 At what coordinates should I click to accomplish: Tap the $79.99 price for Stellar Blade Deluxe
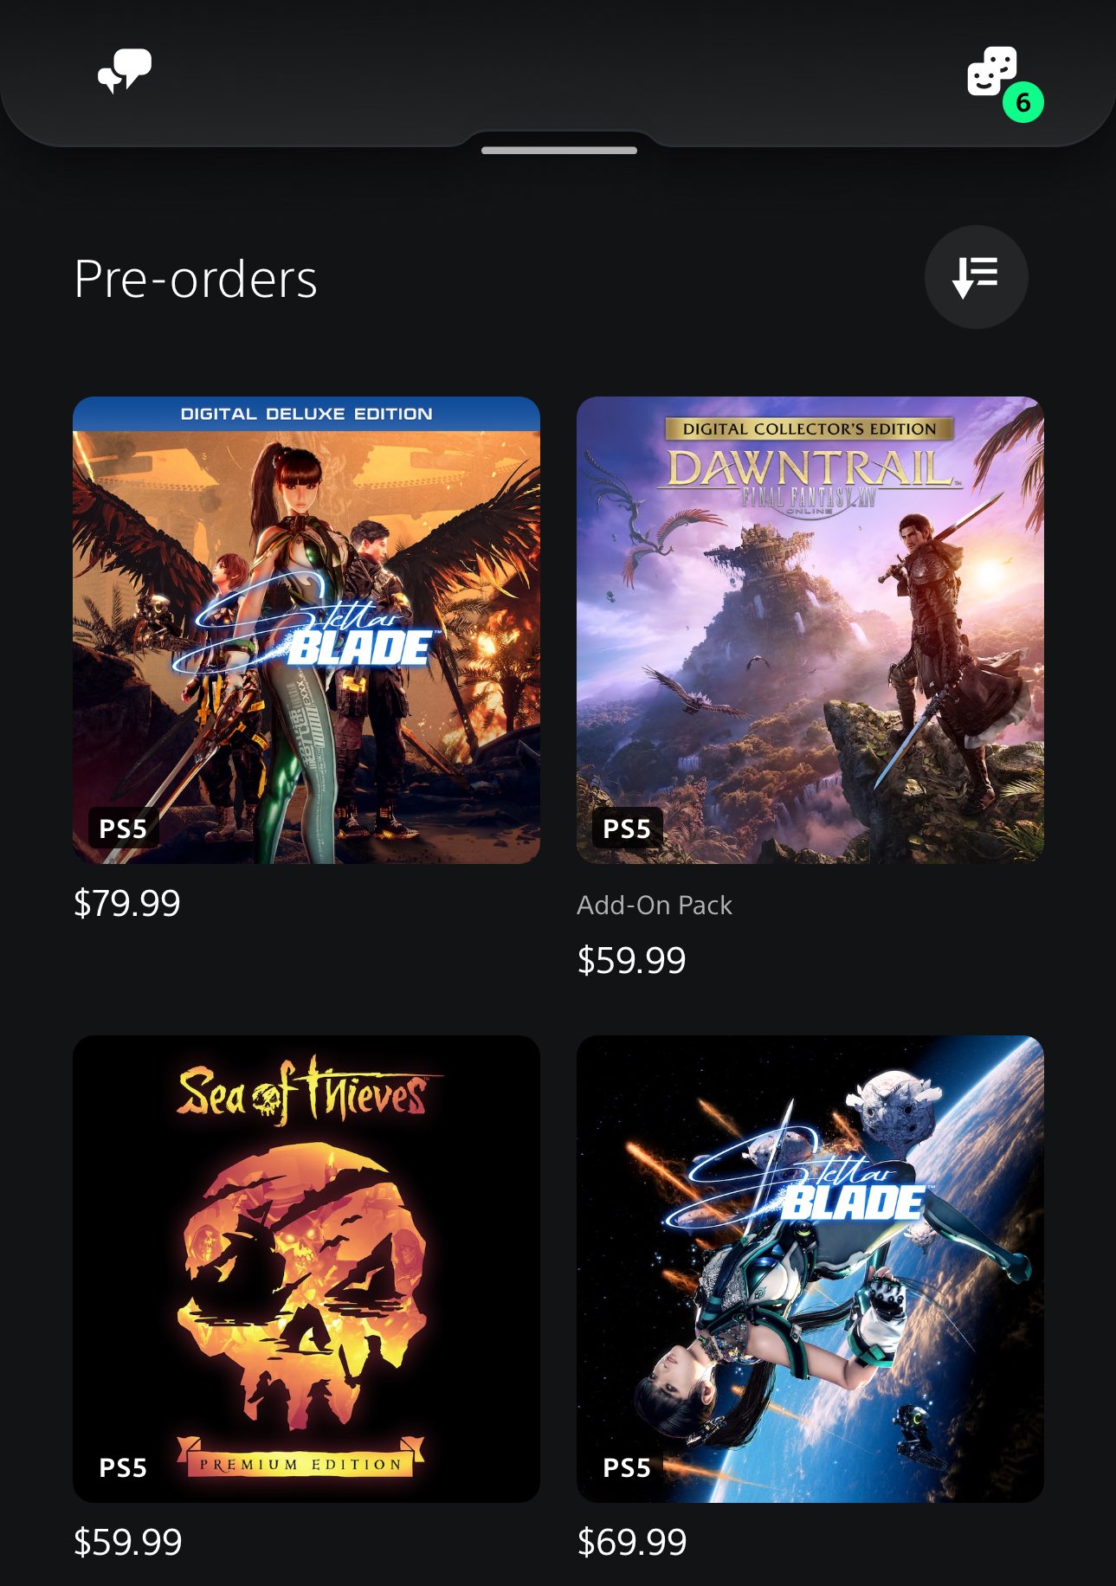pos(126,903)
